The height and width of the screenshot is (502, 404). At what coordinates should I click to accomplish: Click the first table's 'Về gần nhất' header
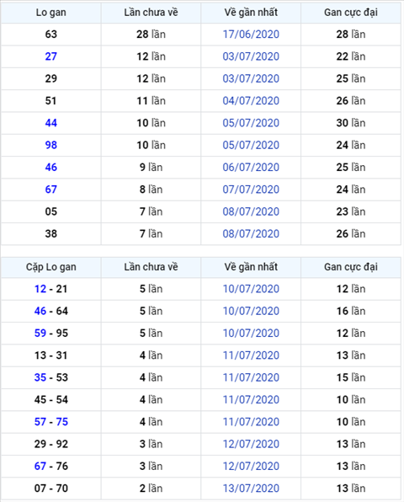point(251,13)
